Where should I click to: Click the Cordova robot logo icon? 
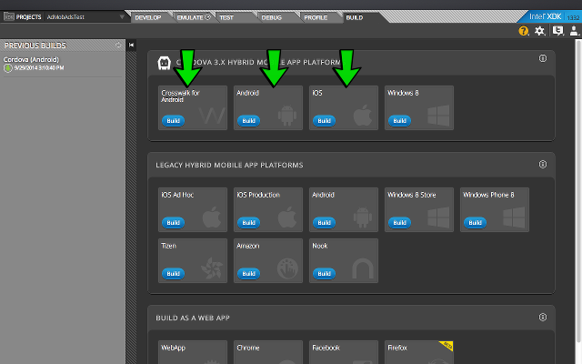164,63
